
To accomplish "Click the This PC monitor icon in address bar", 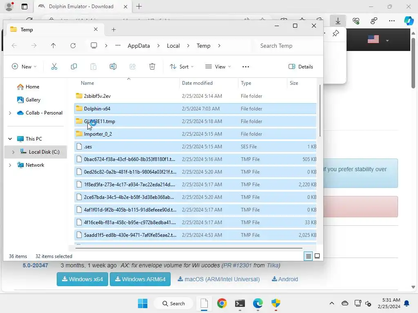I will pyautogui.click(x=94, y=46).
